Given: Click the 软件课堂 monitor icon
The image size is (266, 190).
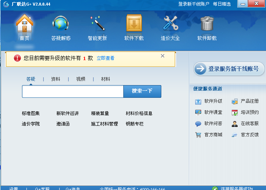Looking at the screenshot, I should pos(198,112).
